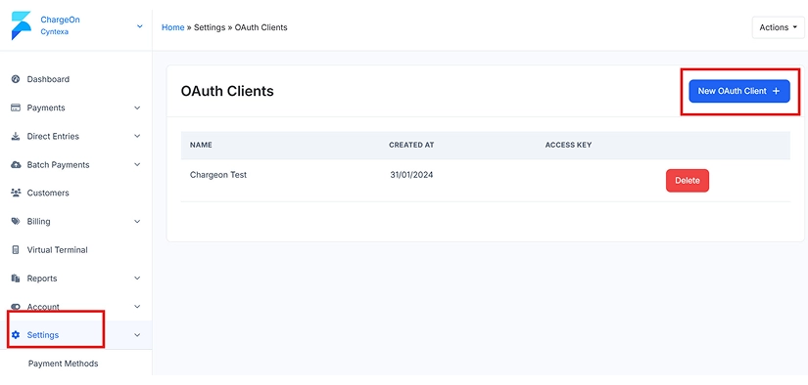Screen dimensions: 808x385
Task: Expand the Account submenu chevron
Action: (x=137, y=307)
